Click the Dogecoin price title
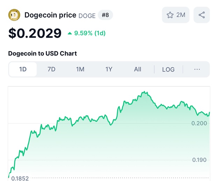This screenshot has width=218, height=181. [x=50, y=15]
